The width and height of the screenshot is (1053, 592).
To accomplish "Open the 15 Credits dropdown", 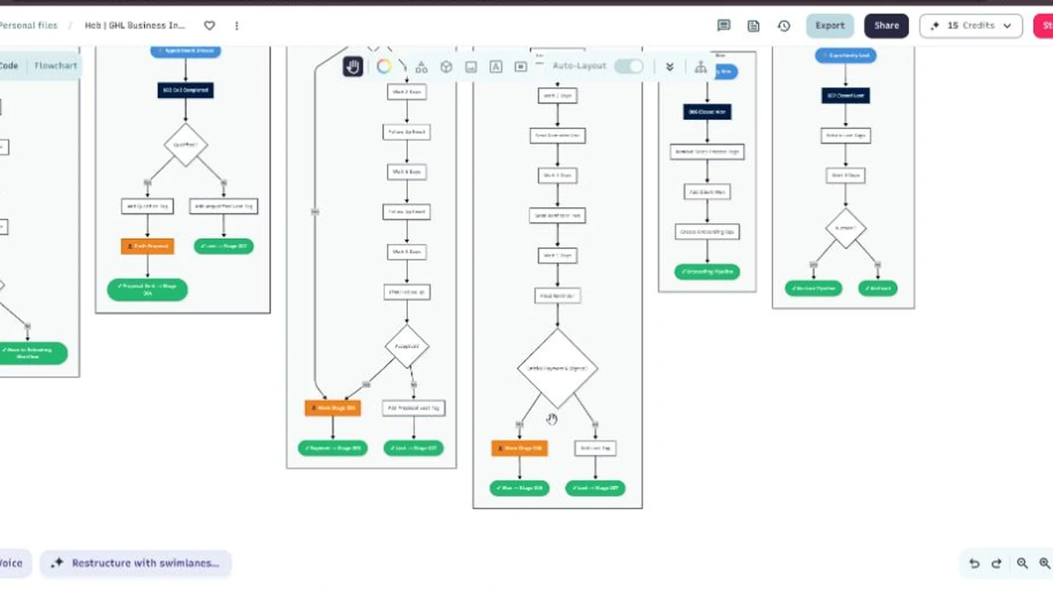I will point(971,25).
